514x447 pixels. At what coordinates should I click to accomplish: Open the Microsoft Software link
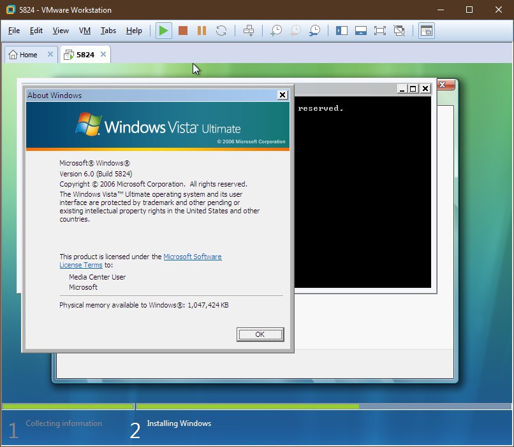[x=193, y=257]
